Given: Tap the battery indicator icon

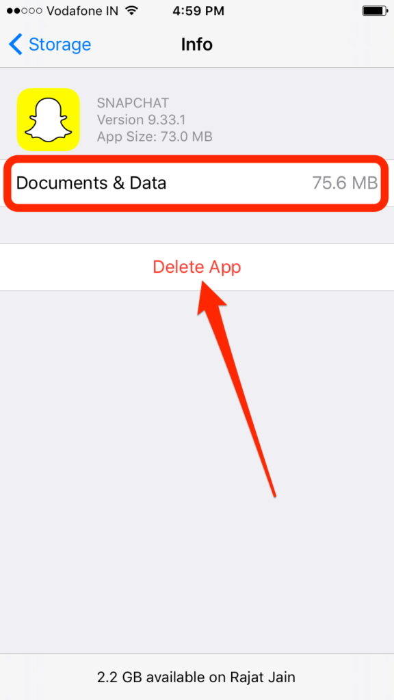Looking at the screenshot, I should coord(374,10).
